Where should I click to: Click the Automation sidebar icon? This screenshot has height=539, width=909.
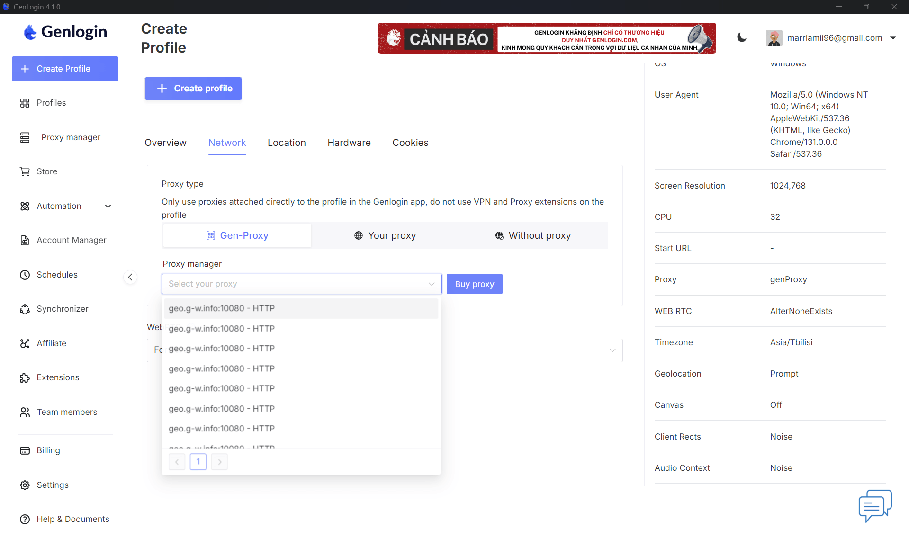[x=25, y=206]
